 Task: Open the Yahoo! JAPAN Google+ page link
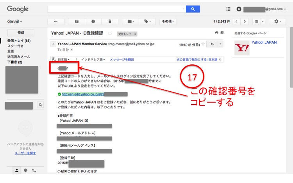pos(264,43)
